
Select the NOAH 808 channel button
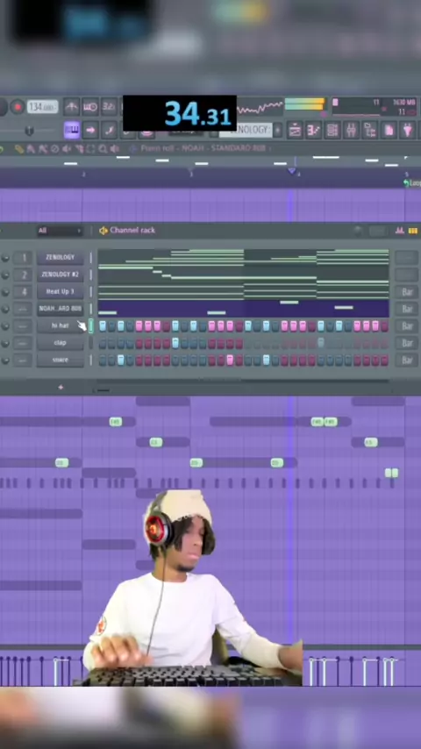coord(61,309)
